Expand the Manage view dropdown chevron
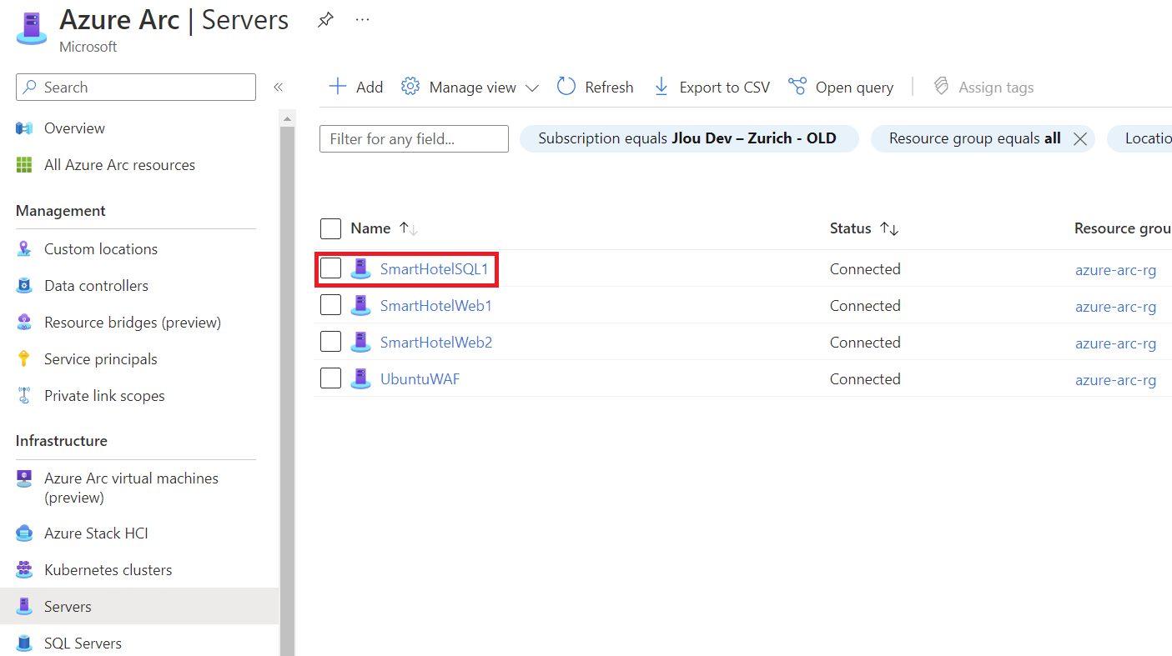1172x656 pixels. coord(531,88)
